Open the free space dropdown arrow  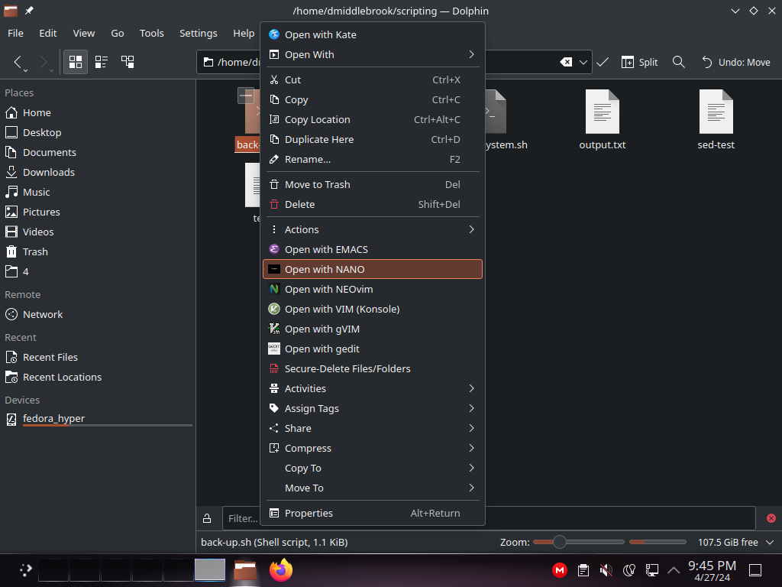[x=770, y=542]
